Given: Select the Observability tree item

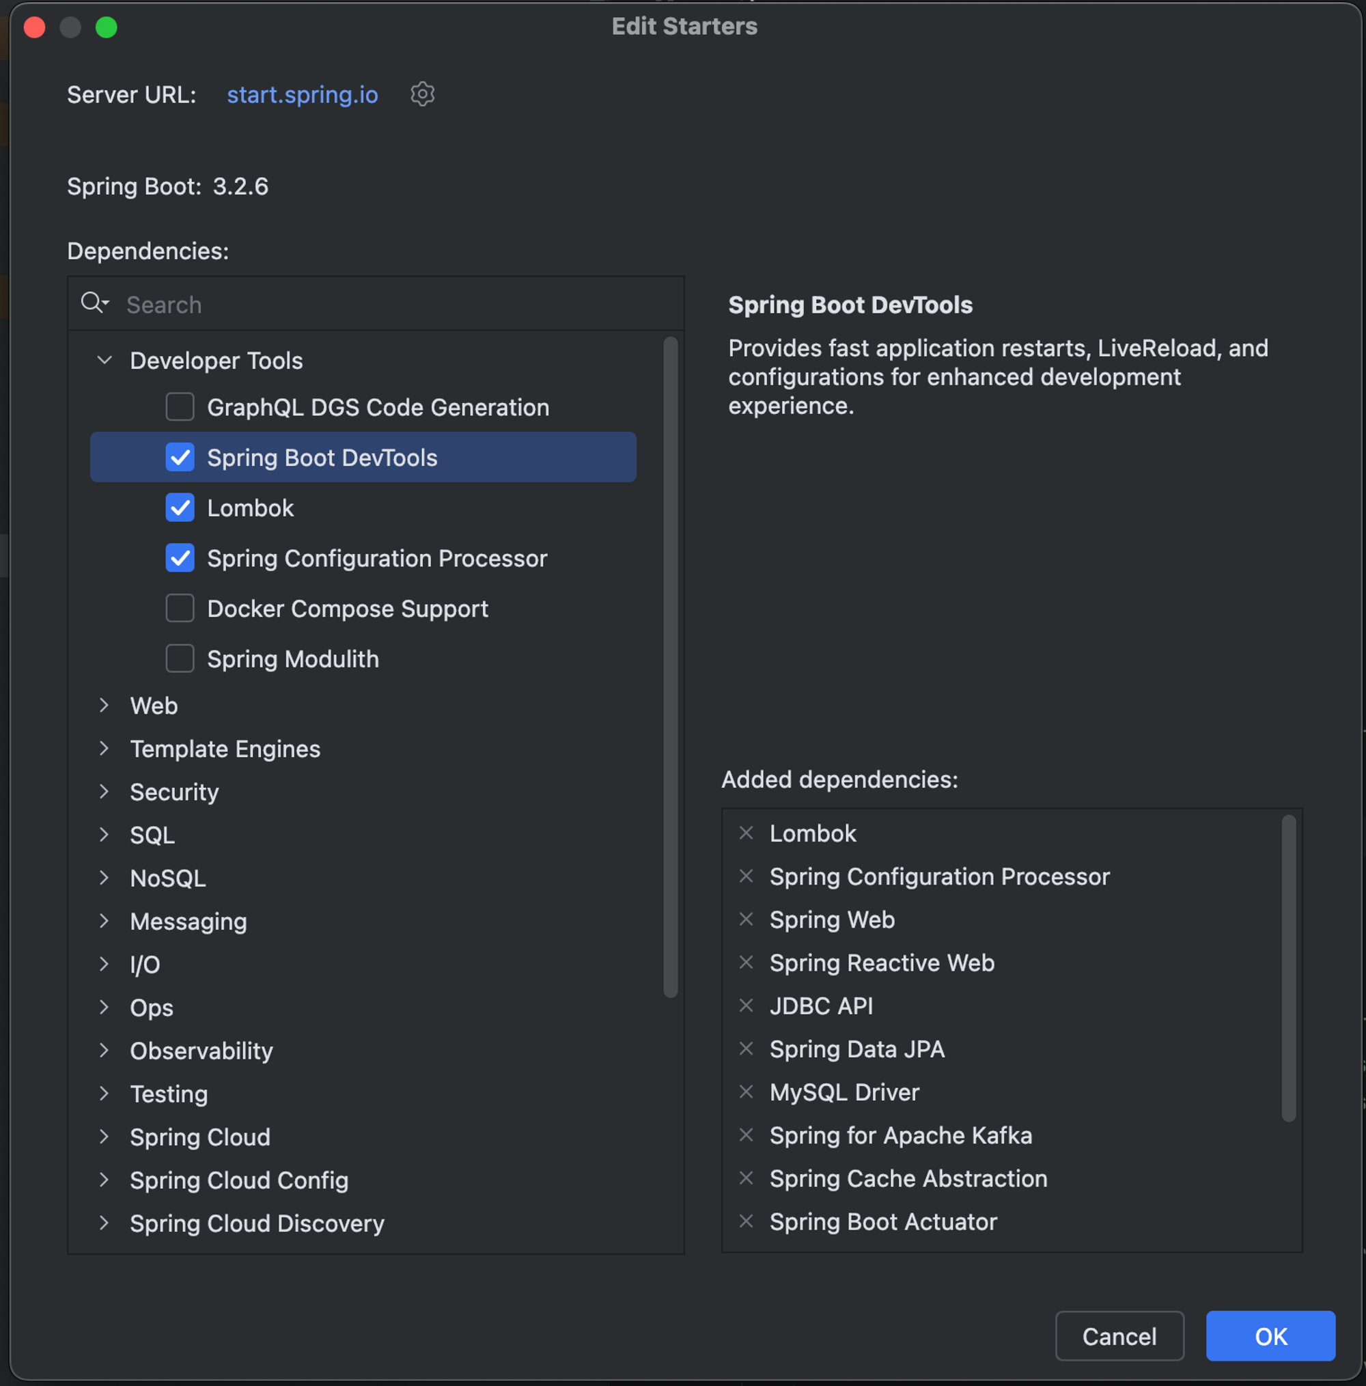Looking at the screenshot, I should [x=201, y=1051].
